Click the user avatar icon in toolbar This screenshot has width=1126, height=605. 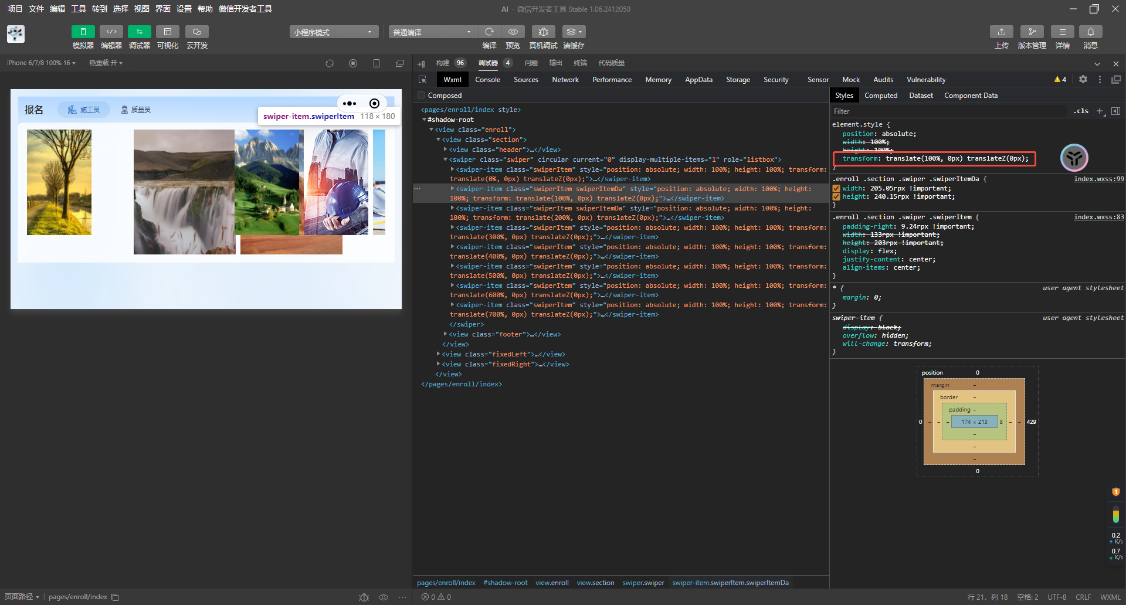tap(16, 34)
